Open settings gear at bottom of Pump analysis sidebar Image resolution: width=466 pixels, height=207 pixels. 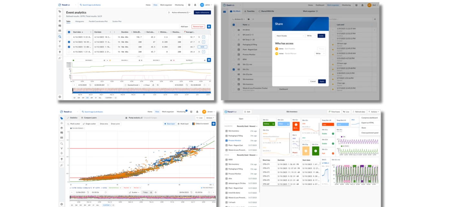61,204
